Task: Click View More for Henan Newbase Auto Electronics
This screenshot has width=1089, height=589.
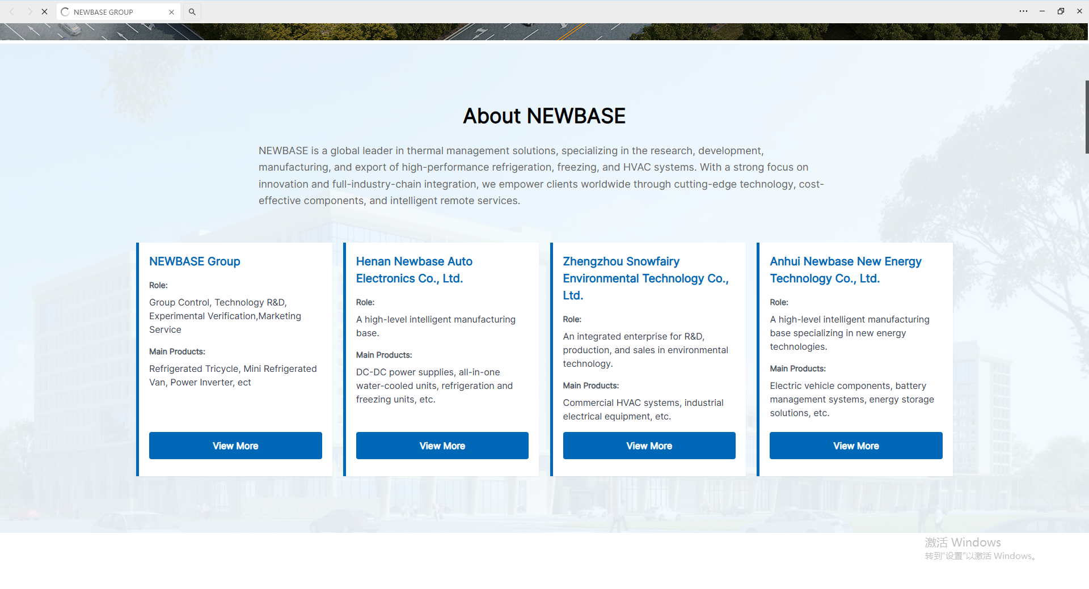Action: pyautogui.click(x=442, y=446)
